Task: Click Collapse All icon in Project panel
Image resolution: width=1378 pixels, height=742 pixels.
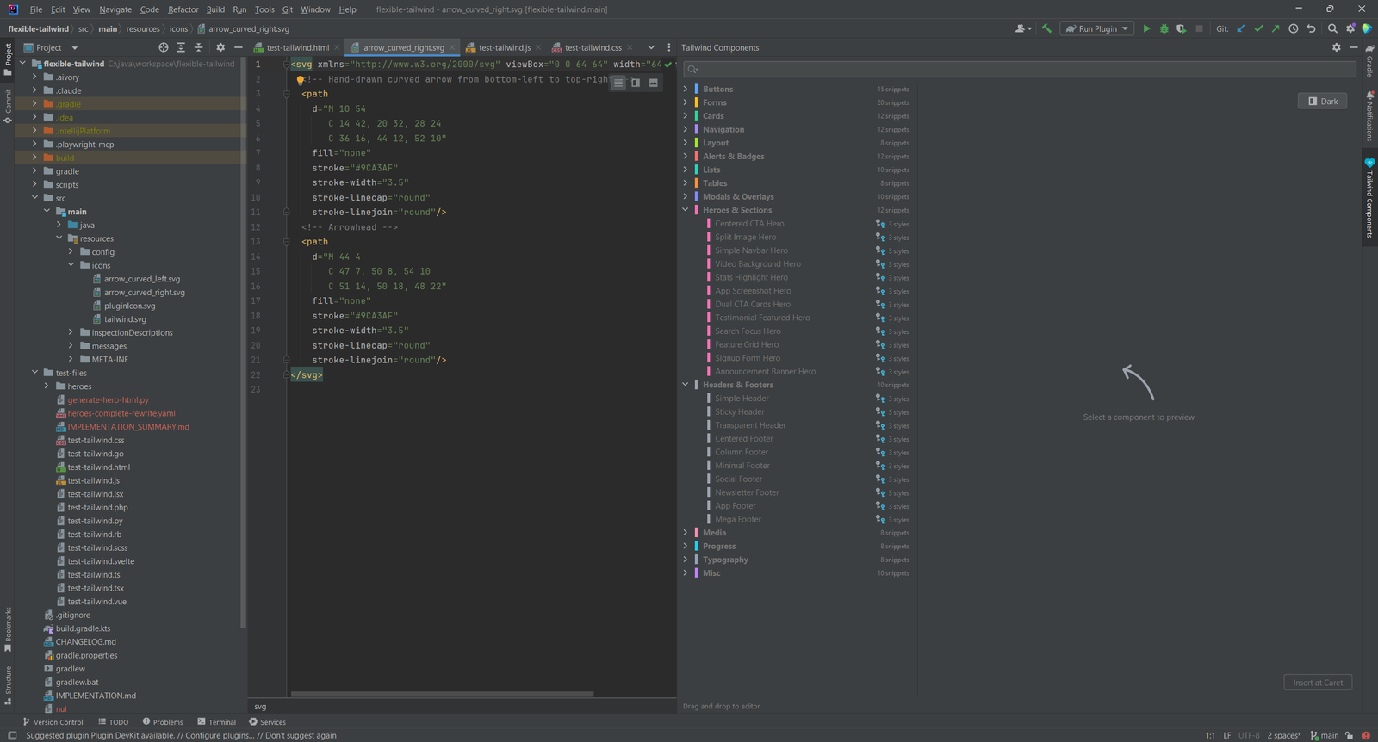Action: point(199,47)
